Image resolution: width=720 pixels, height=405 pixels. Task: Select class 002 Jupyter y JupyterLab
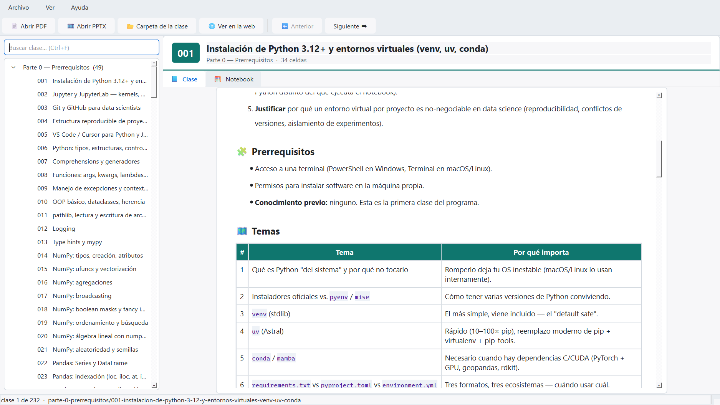(92, 94)
